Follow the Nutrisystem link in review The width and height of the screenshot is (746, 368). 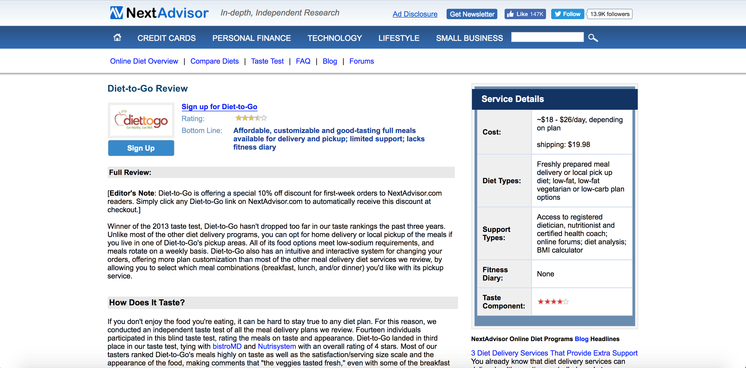coord(277,346)
